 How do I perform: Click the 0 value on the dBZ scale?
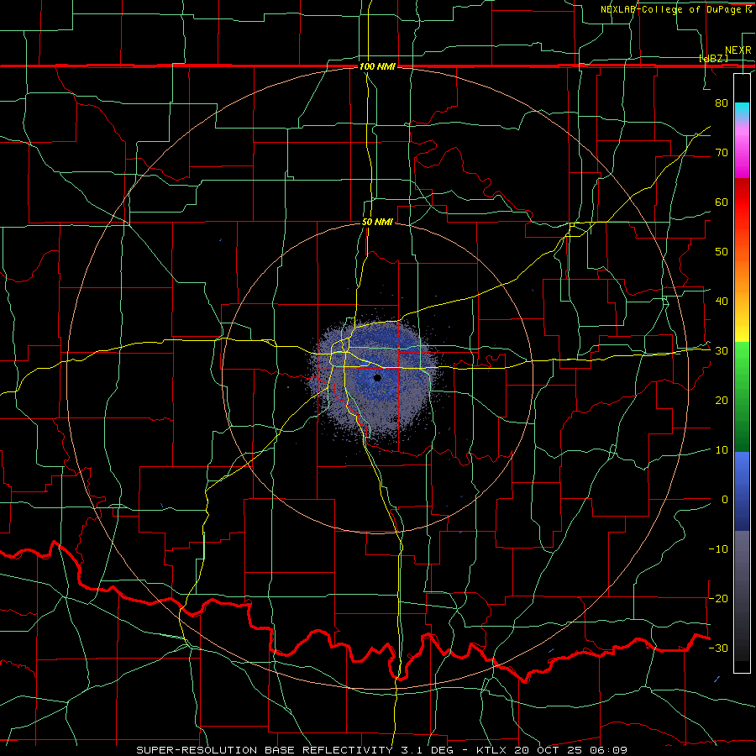[x=725, y=500]
